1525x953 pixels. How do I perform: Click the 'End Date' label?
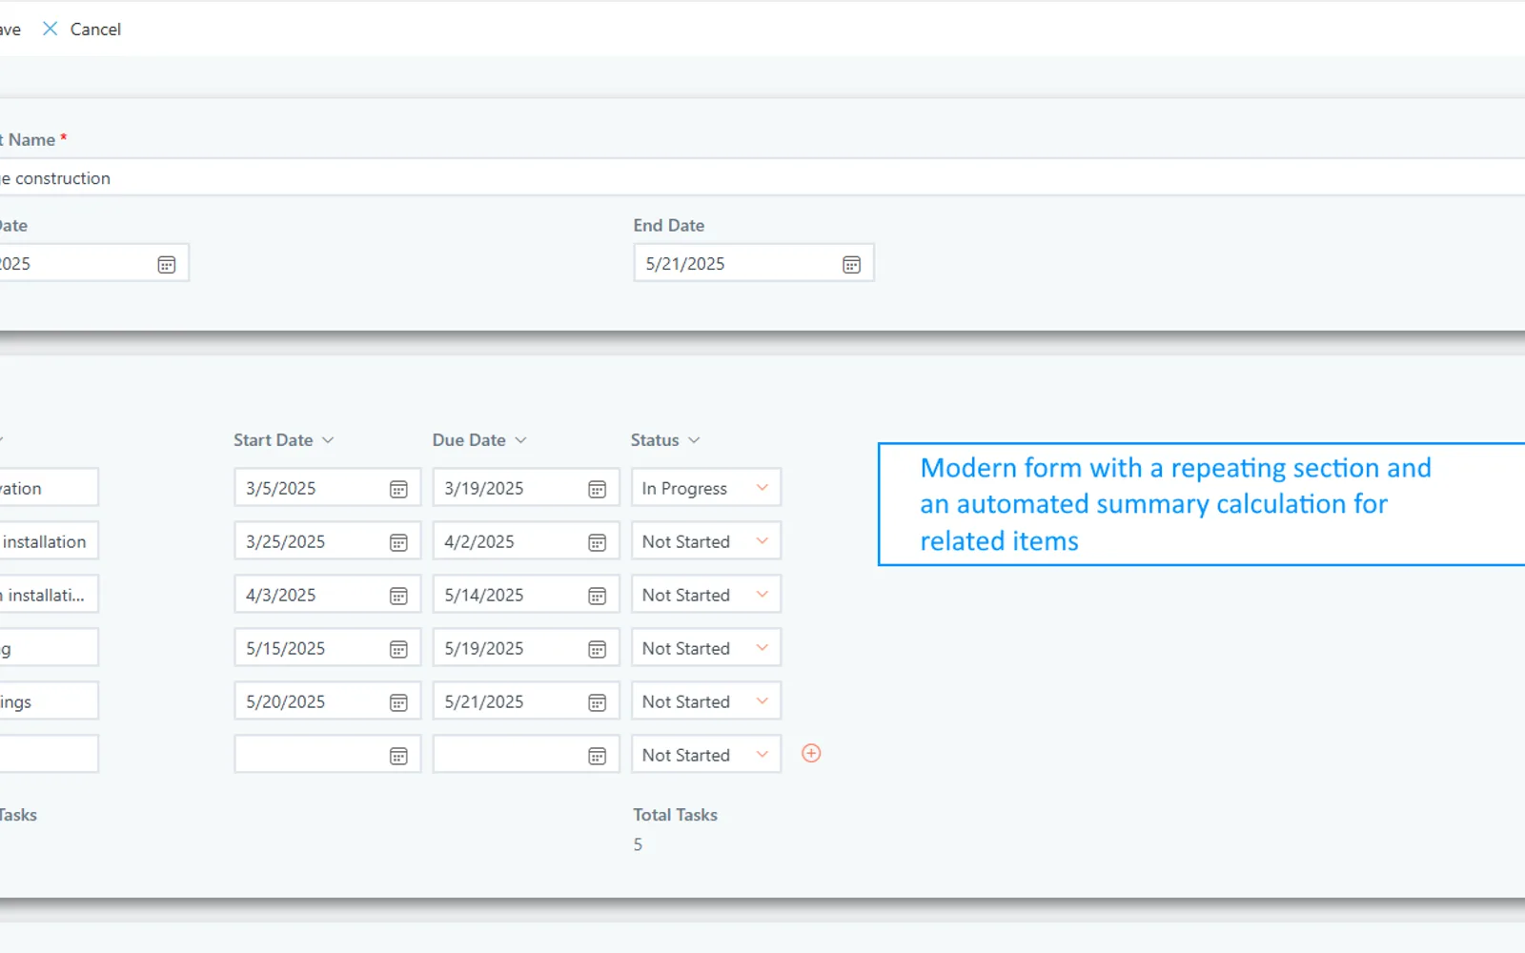pyautogui.click(x=669, y=226)
